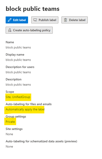Click the trash can icon on Delete label
The width and height of the screenshot is (102, 159).
tap(66, 20)
